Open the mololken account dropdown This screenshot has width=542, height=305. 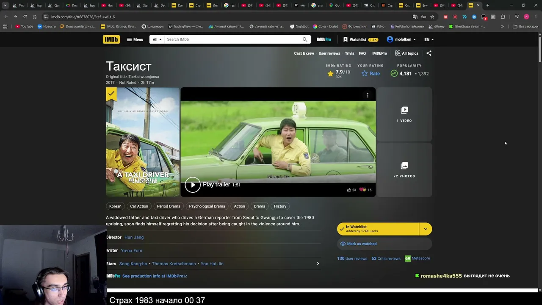[401, 39]
